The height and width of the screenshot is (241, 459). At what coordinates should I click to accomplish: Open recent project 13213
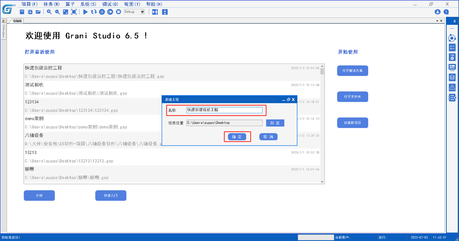[x=172, y=157]
